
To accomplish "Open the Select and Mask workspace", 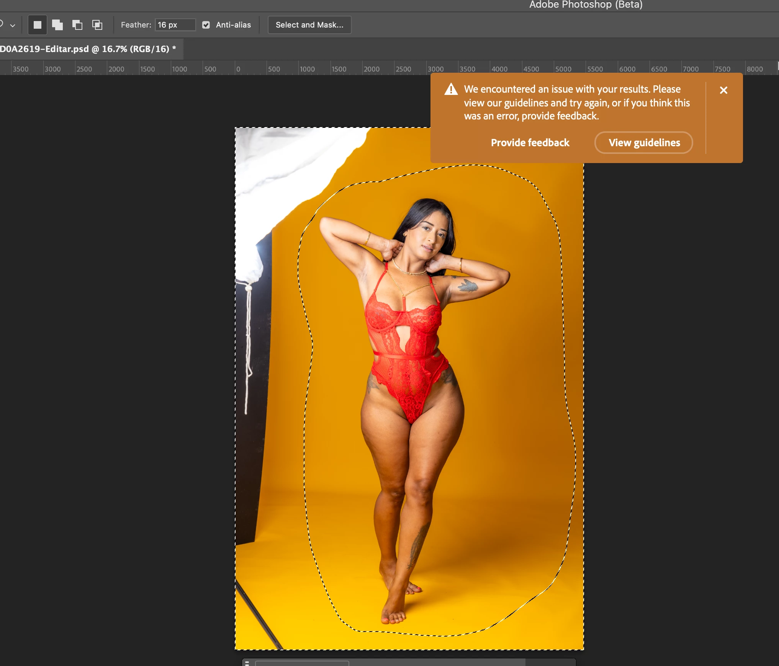I will click(309, 25).
